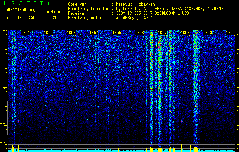Click the 0.9 kHz axis label
The width and height of the screenshot is (239, 152).
[x=3, y=87]
